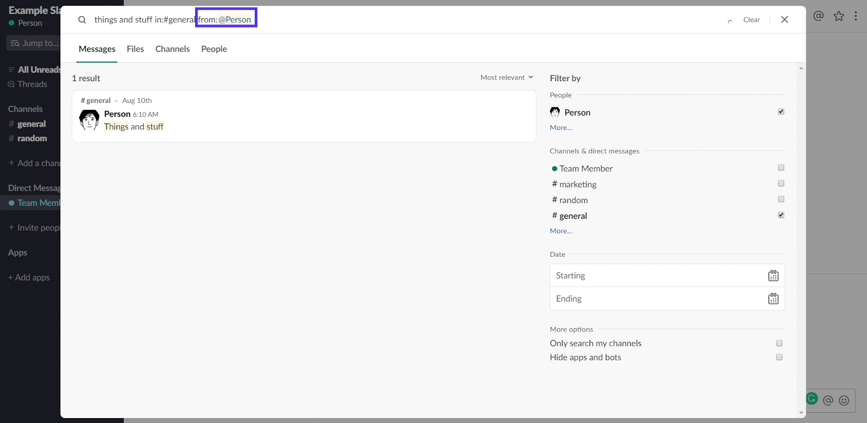
Task: Open the #general channel link in result
Action: click(x=96, y=101)
